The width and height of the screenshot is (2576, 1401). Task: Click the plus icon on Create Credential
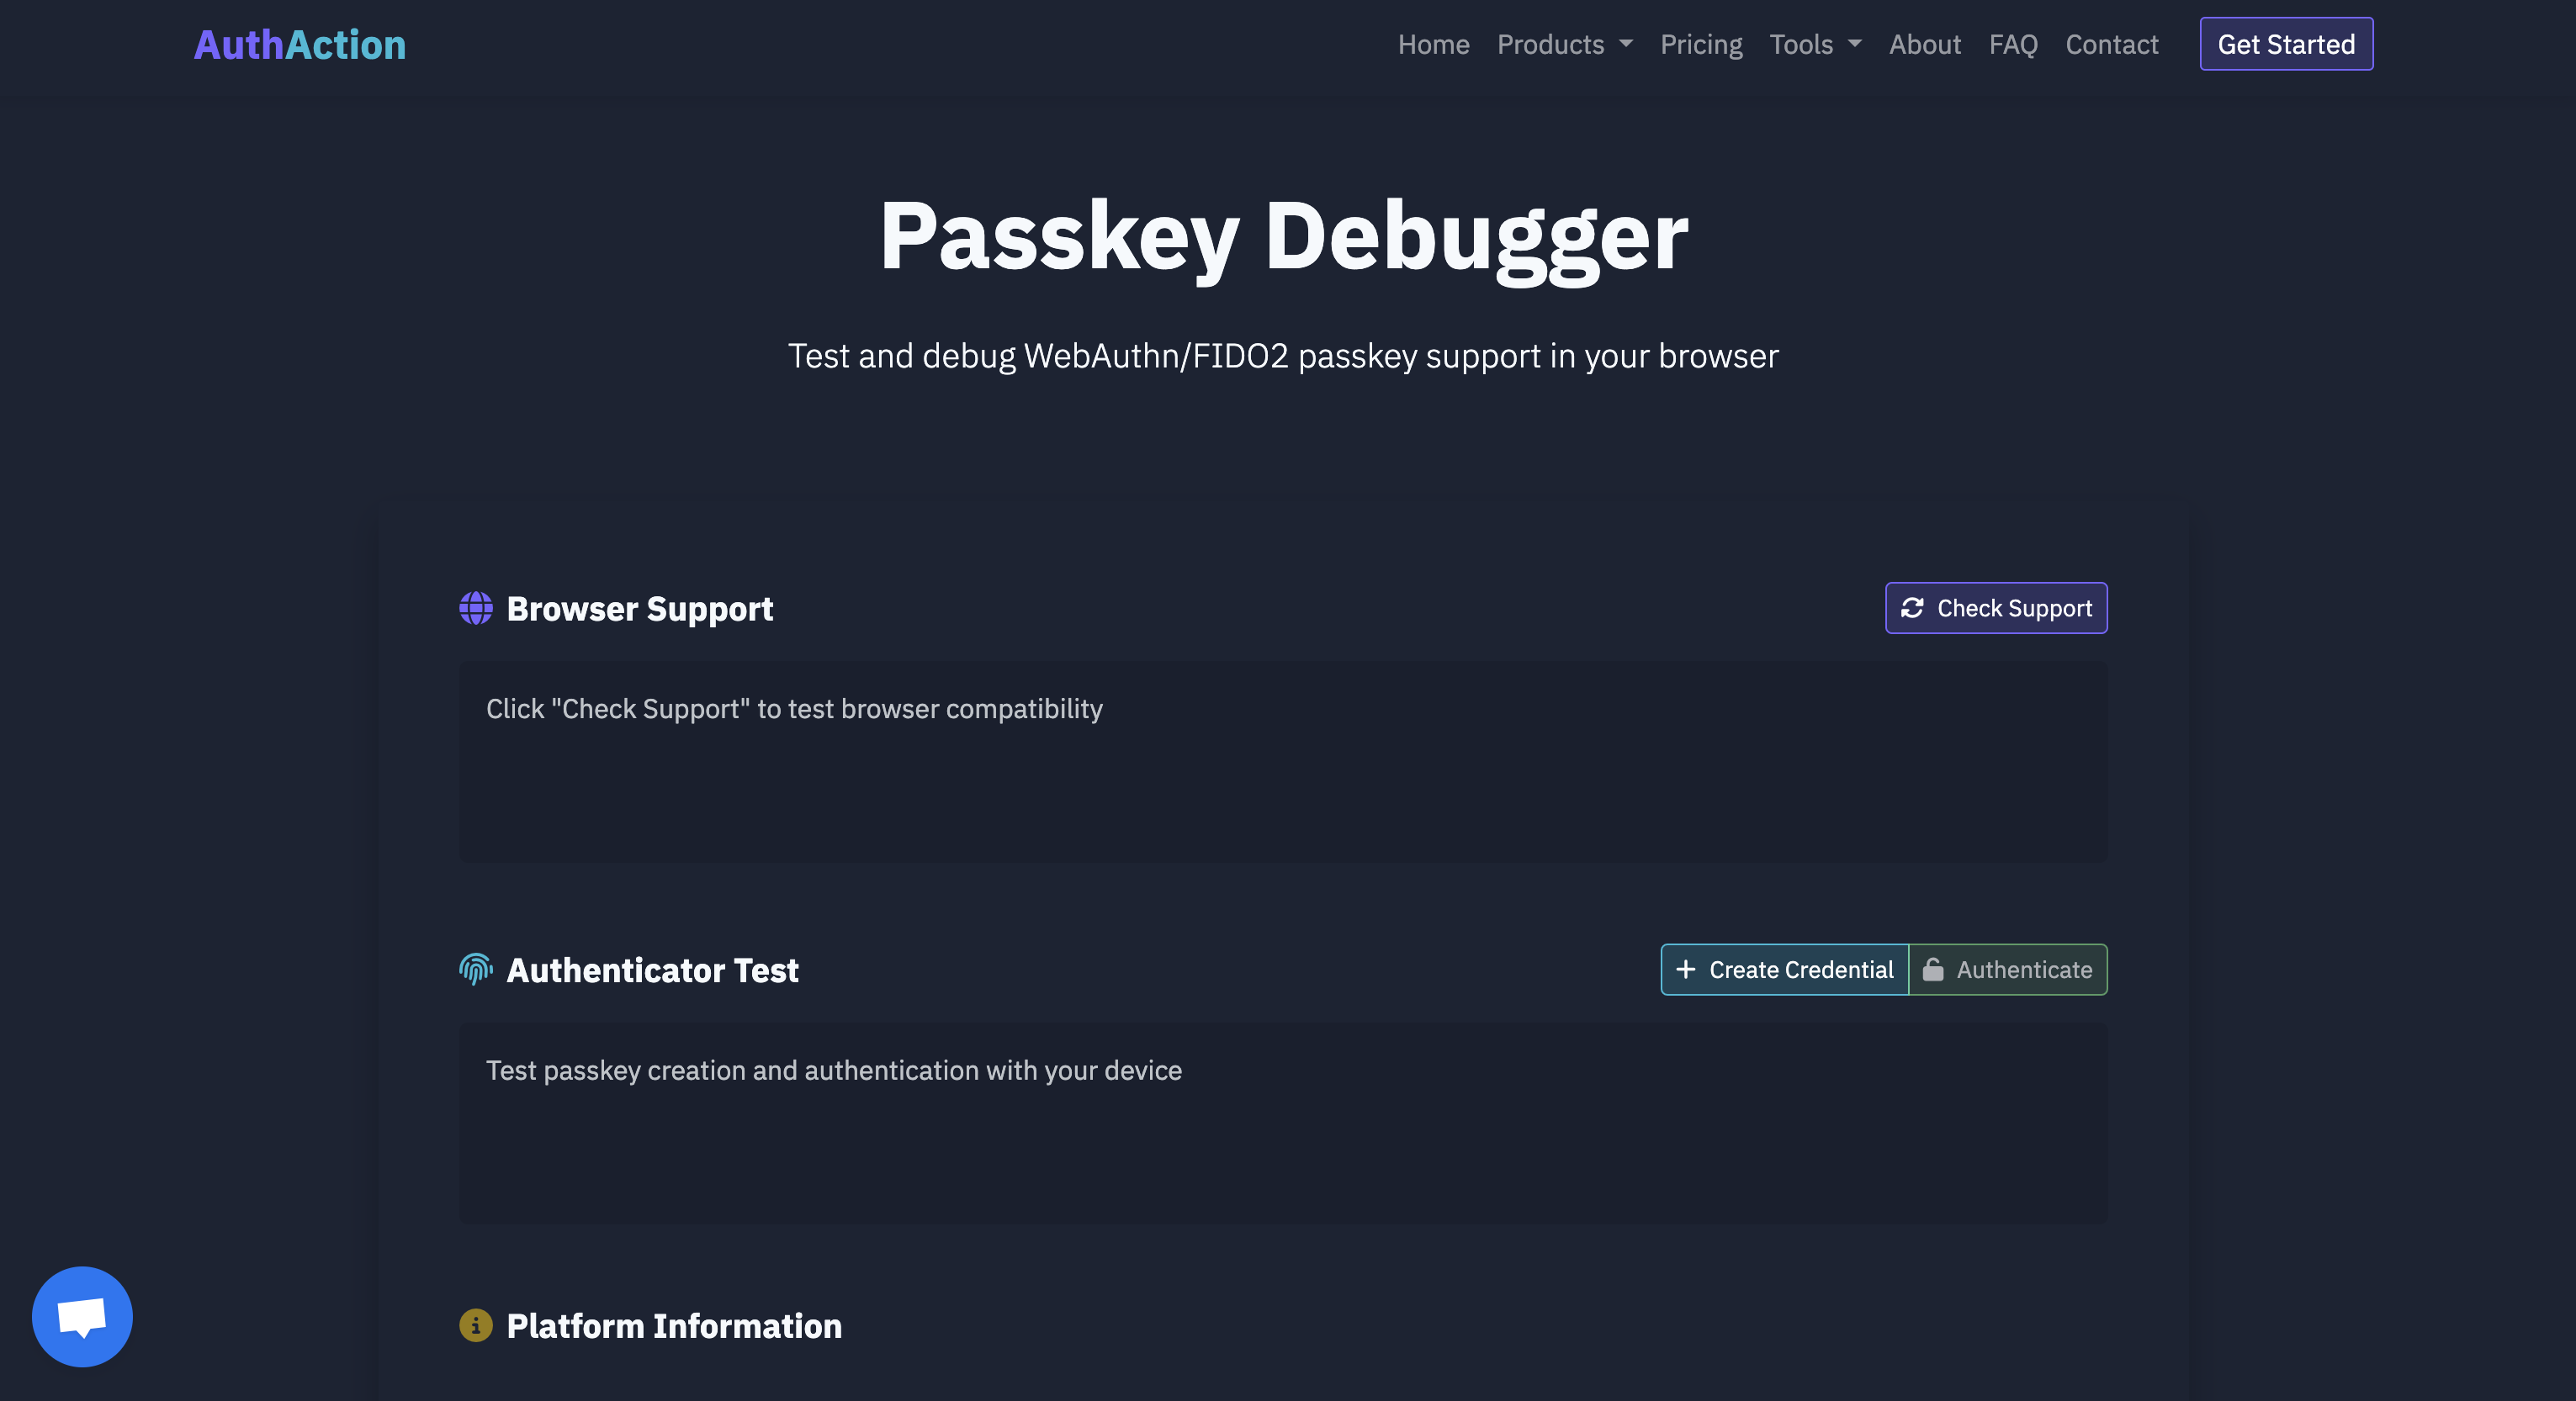(1687, 970)
